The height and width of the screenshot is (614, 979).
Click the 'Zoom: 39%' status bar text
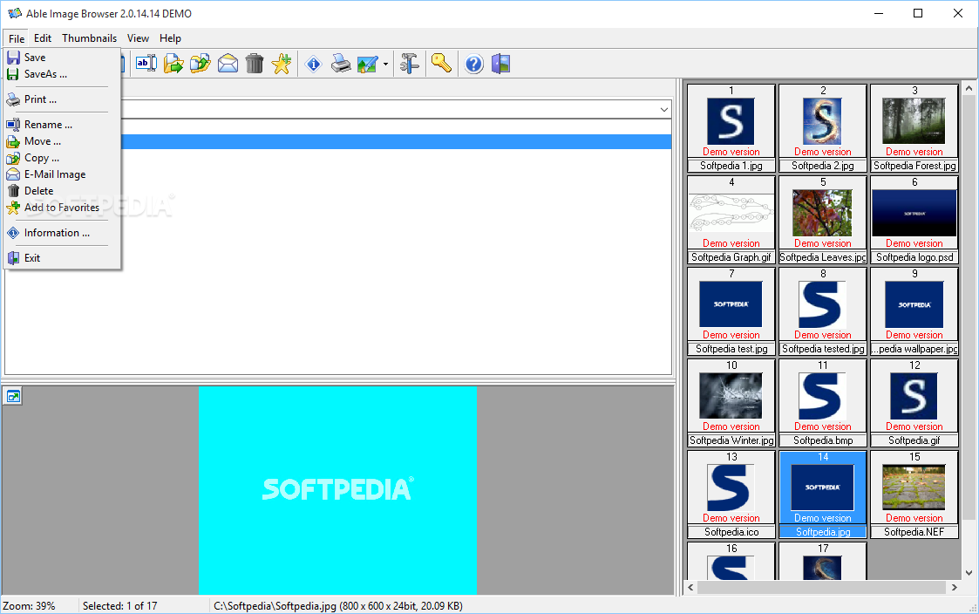[x=29, y=606]
